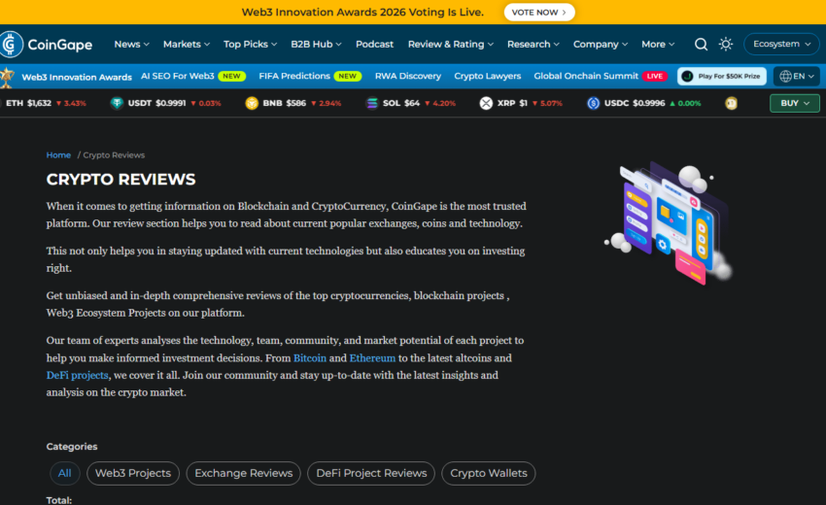This screenshot has width=826, height=505.
Task: Click the cut-off gold coin icon after USDC
Action: coord(731,103)
